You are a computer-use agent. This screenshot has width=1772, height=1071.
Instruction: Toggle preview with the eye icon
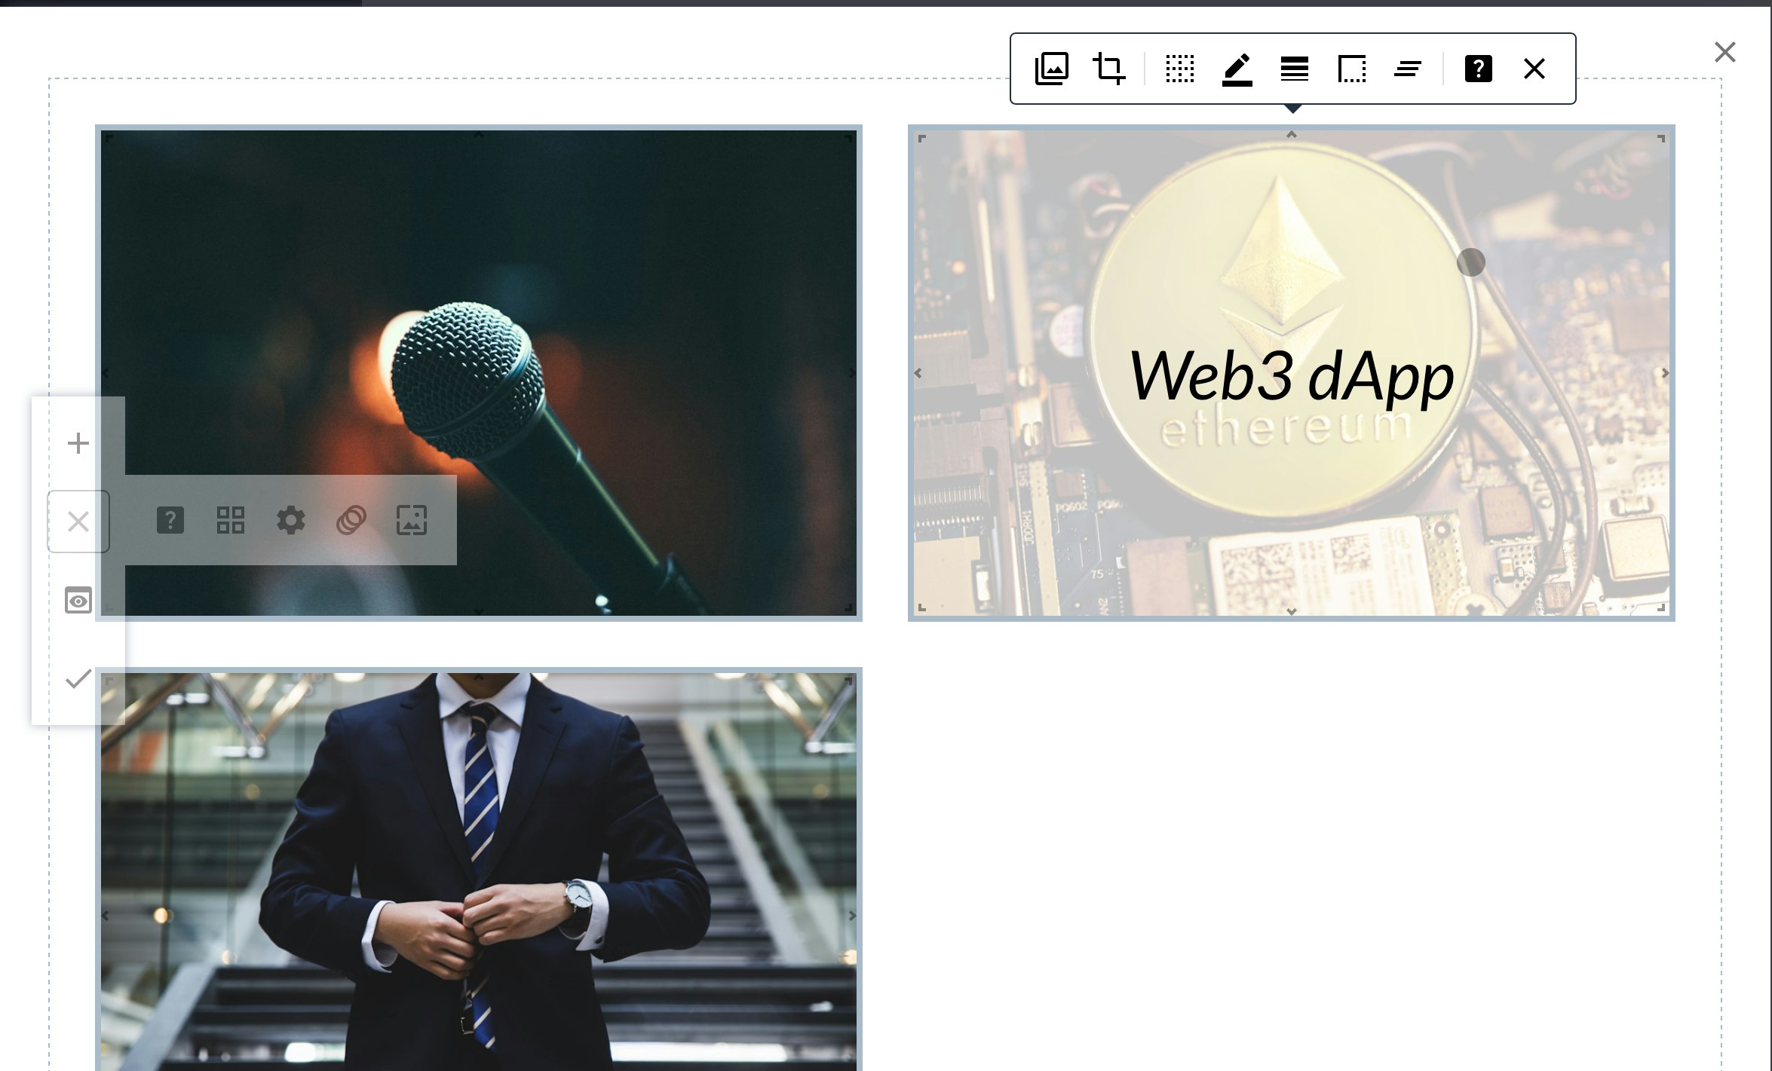(x=78, y=600)
